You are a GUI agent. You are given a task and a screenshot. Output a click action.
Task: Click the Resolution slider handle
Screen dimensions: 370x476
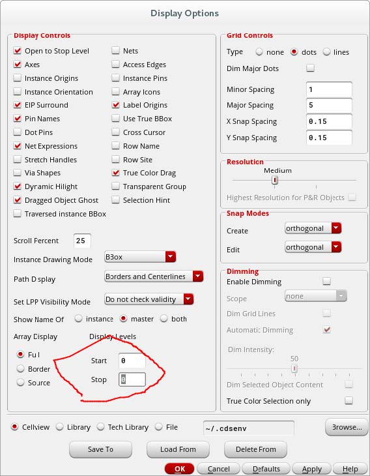pyautogui.click(x=275, y=181)
